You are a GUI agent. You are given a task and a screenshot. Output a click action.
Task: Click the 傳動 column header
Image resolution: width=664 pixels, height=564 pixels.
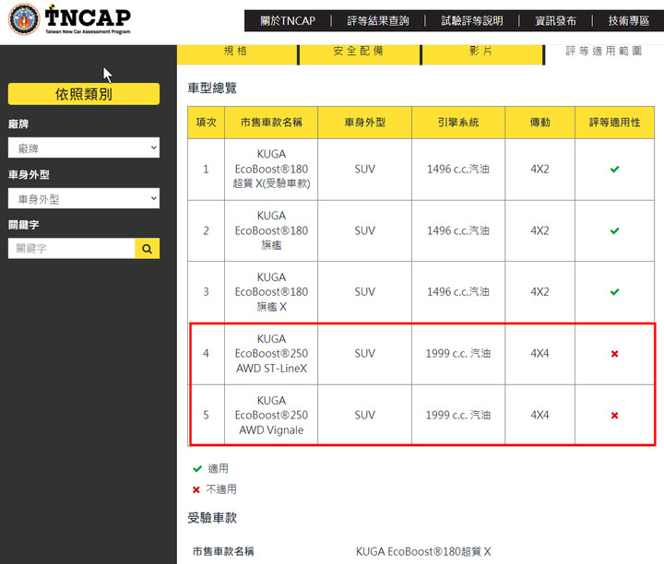[x=539, y=123]
